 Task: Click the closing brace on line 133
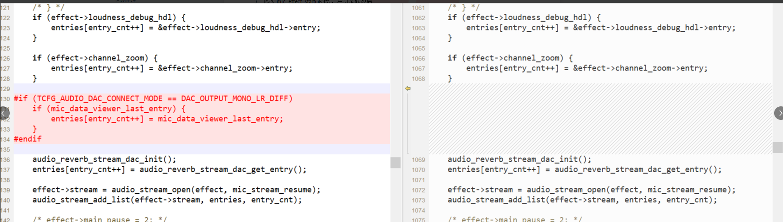pos(35,129)
